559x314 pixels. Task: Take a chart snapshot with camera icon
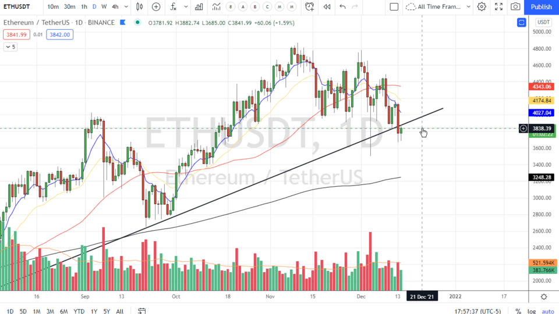pyautogui.click(x=515, y=7)
